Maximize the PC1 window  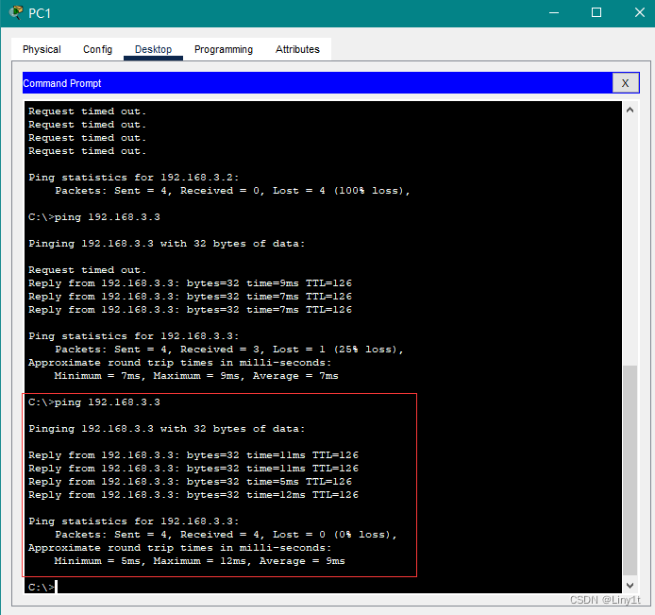[596, 13]
